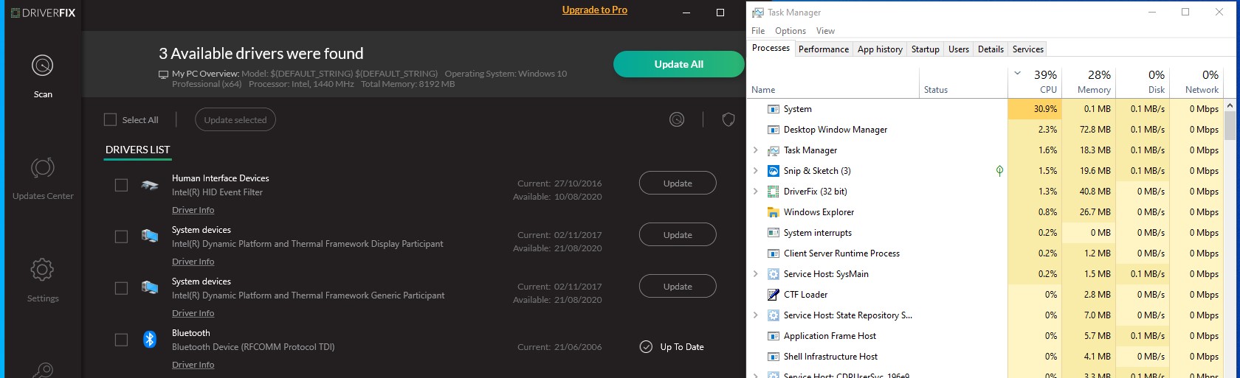Click the Intel HID Event Filter device icon
Image resolution: width=1240 pixels, height=378 pixels.
[x=150, y=185]
